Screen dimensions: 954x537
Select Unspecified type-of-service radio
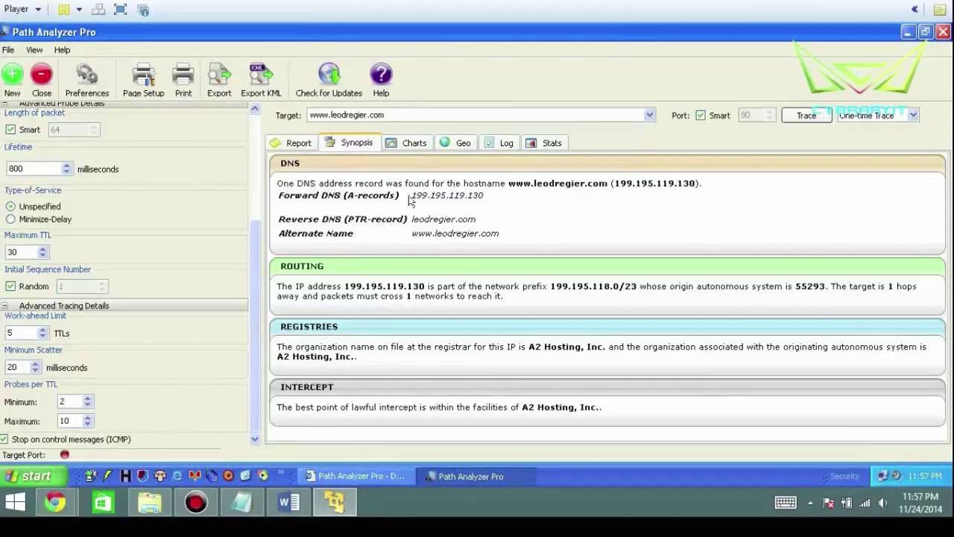coord(10,207)
